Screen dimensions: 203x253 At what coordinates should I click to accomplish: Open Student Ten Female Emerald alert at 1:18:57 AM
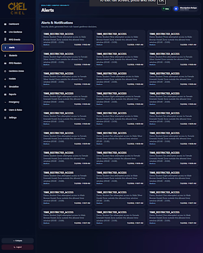pos(120,217)
